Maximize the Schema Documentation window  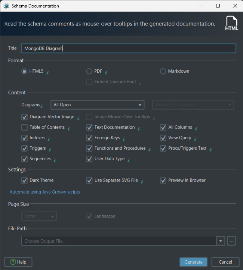pos(218,6)
